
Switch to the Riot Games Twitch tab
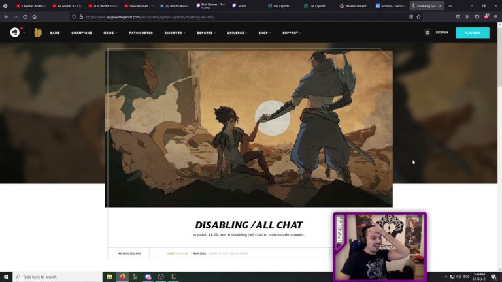[x=210, y=6]
